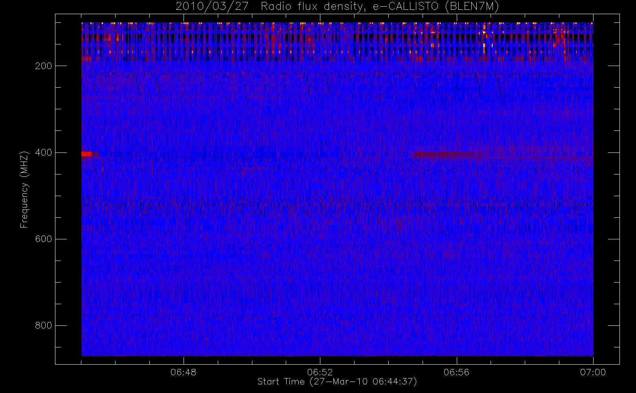636x393 pixels.
Task: Click the plot title '2010/03/27 Radio flux density, e-CALLISTO (BLEN7M)'
Action: point(337,7)
